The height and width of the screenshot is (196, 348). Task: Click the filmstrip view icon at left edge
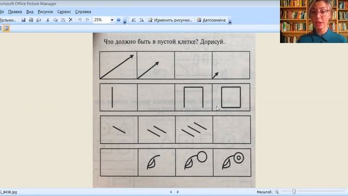coord(1,28)
